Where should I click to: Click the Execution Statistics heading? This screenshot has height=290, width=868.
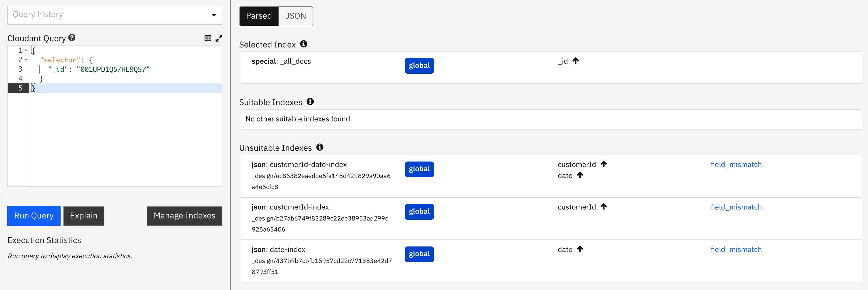pos(44,240)
